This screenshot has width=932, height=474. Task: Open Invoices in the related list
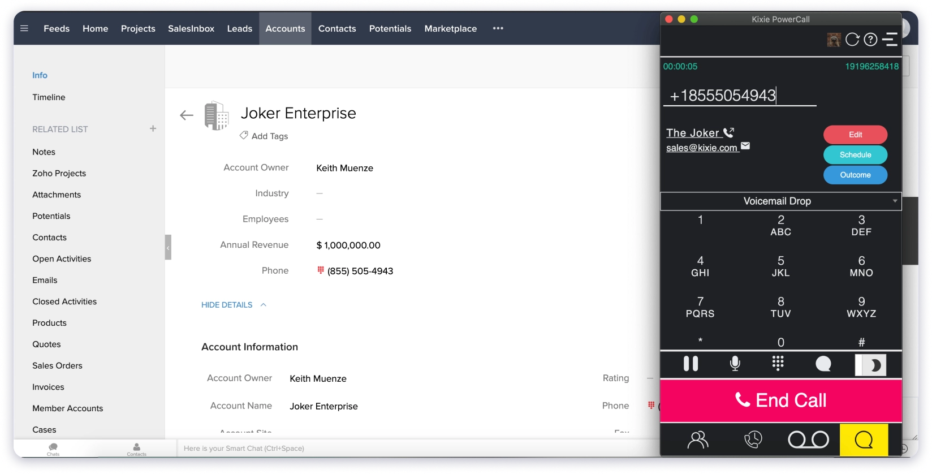coord(48,387)
